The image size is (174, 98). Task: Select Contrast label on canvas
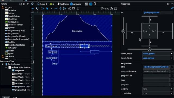(x=52, y=52)
